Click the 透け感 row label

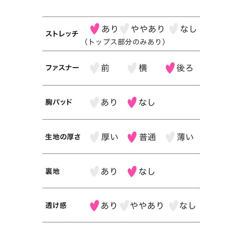pos(56,206)
